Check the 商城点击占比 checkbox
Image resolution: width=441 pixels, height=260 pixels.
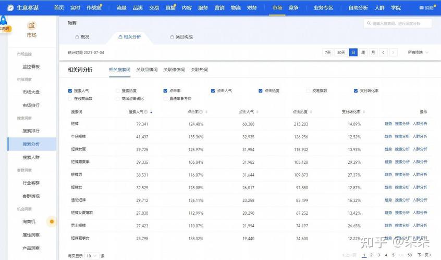click(118, 98)
